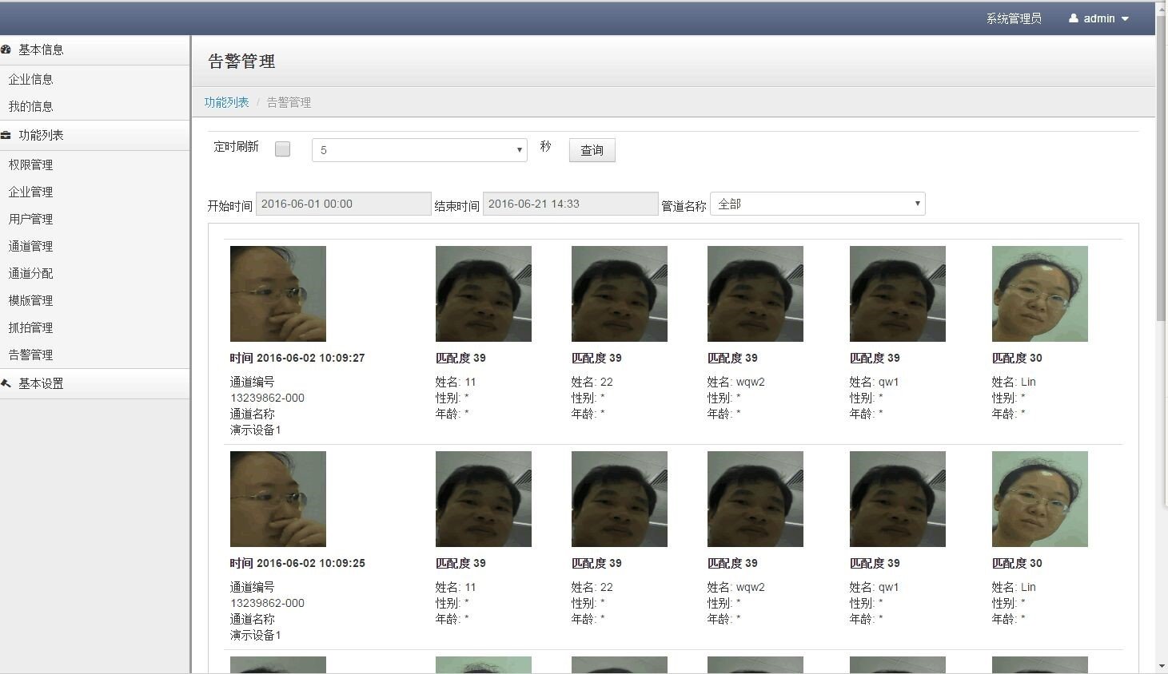
Task: Open the 管道名称 dropdown showing 全部
Action: 818,204
